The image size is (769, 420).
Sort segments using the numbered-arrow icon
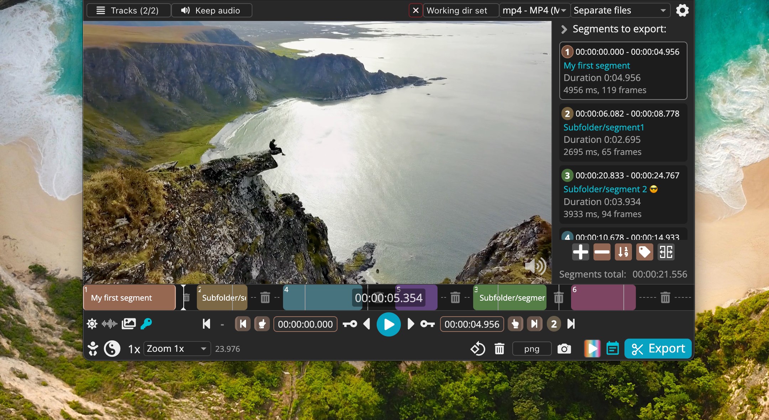point(623,252)
